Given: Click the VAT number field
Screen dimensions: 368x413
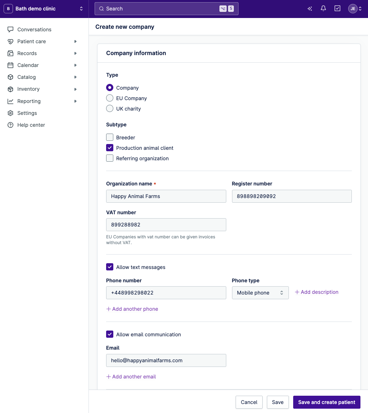Looking at the screenshot, I should [x=166, y=225].
